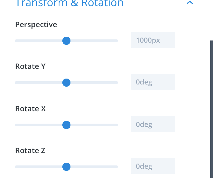Click the Perspective option label
This screenshot has width=213, height=181.
pos(36,25)
